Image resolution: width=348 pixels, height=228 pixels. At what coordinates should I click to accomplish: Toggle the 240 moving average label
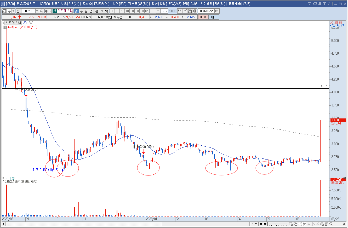(x=31, y=23)
